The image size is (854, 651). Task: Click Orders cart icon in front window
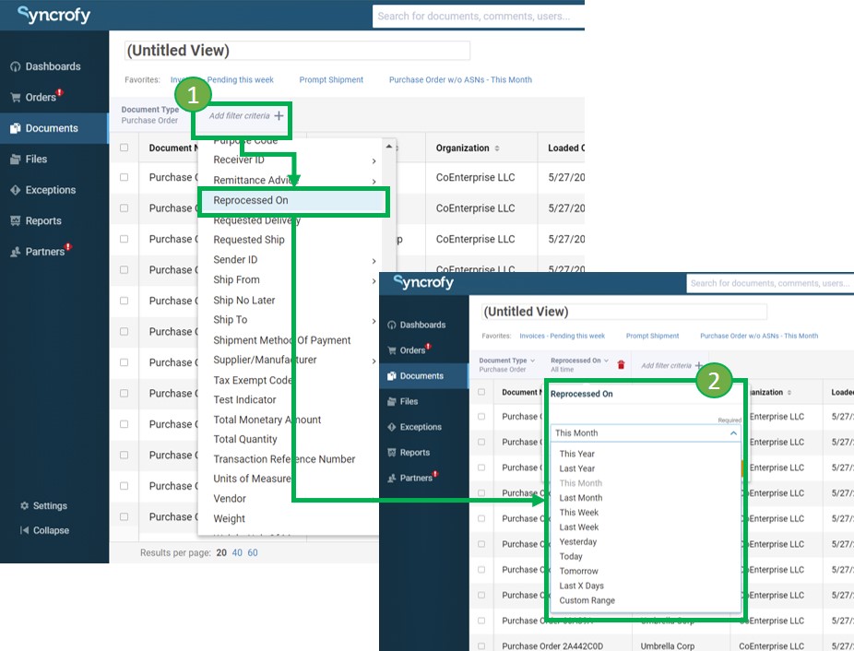[x=392, y=350]
